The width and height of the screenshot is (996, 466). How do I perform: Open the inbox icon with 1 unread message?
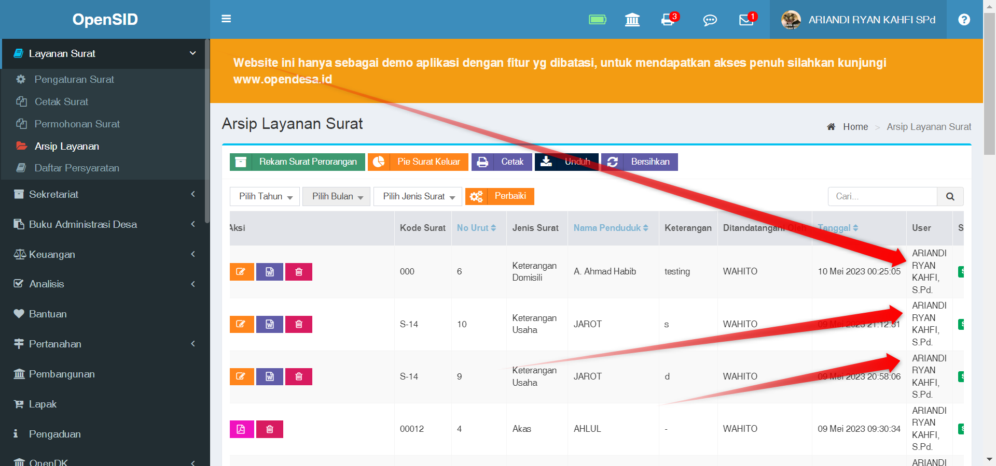pyautogui.click(x=746, y=20)
